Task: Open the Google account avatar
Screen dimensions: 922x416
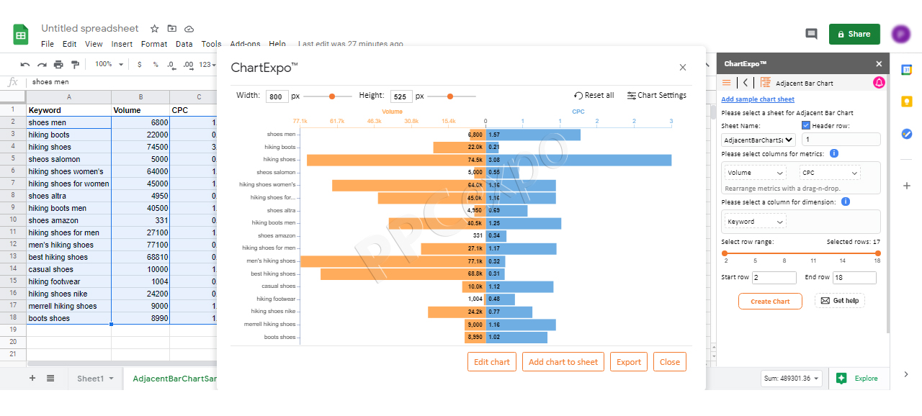Action: [901, 34]
